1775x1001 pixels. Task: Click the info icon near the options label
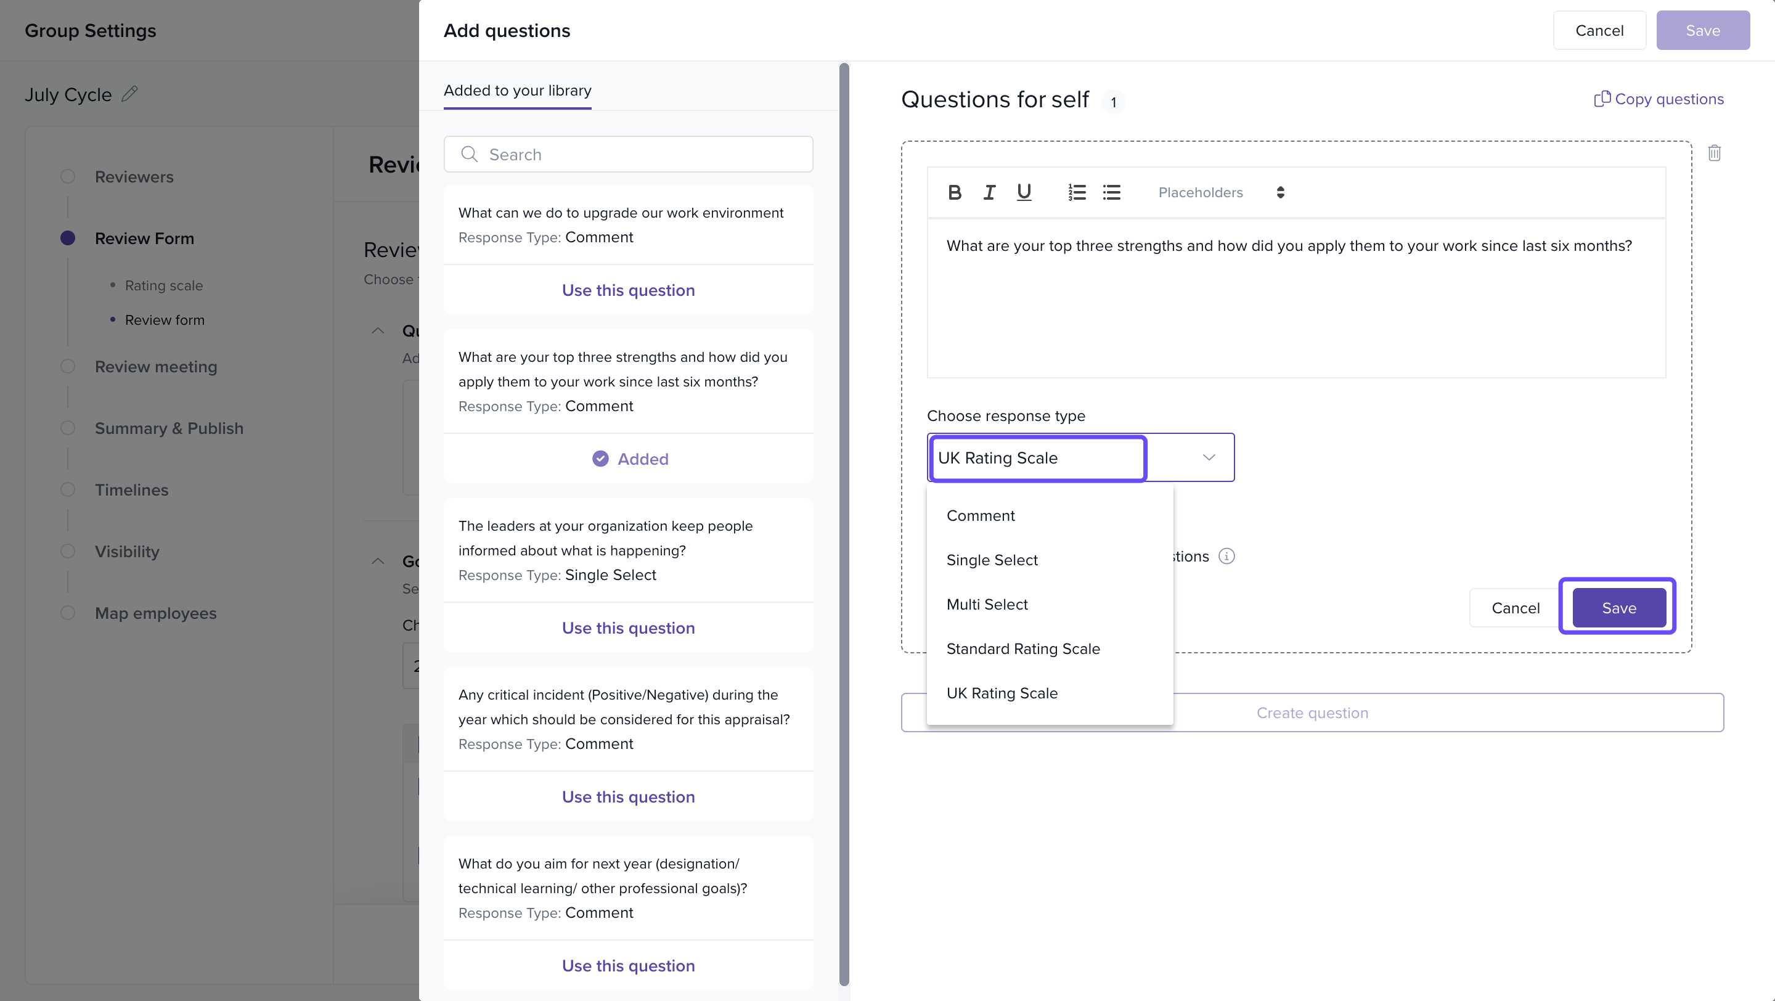pyautogui.click(x=1226, y=556)
